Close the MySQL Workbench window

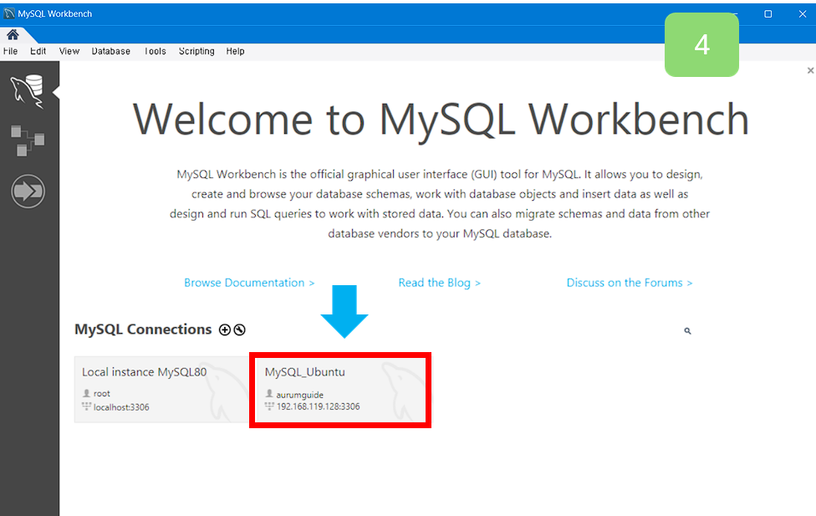[803, 14]
